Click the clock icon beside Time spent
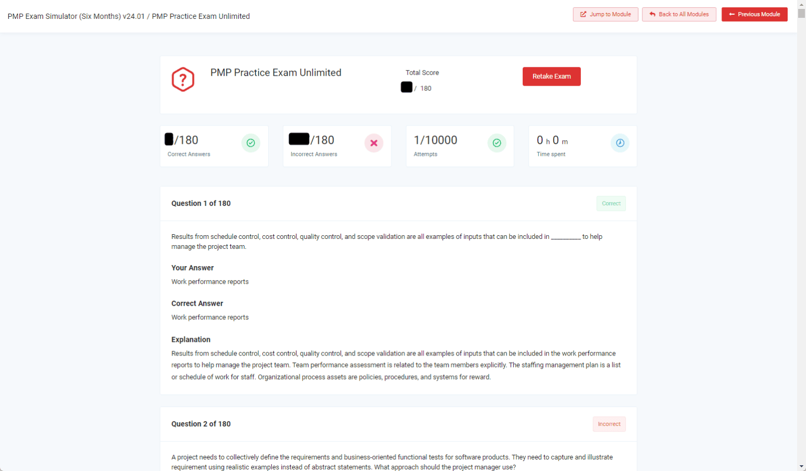Screen dimensions: 806x471 click(x=620, y=143)
